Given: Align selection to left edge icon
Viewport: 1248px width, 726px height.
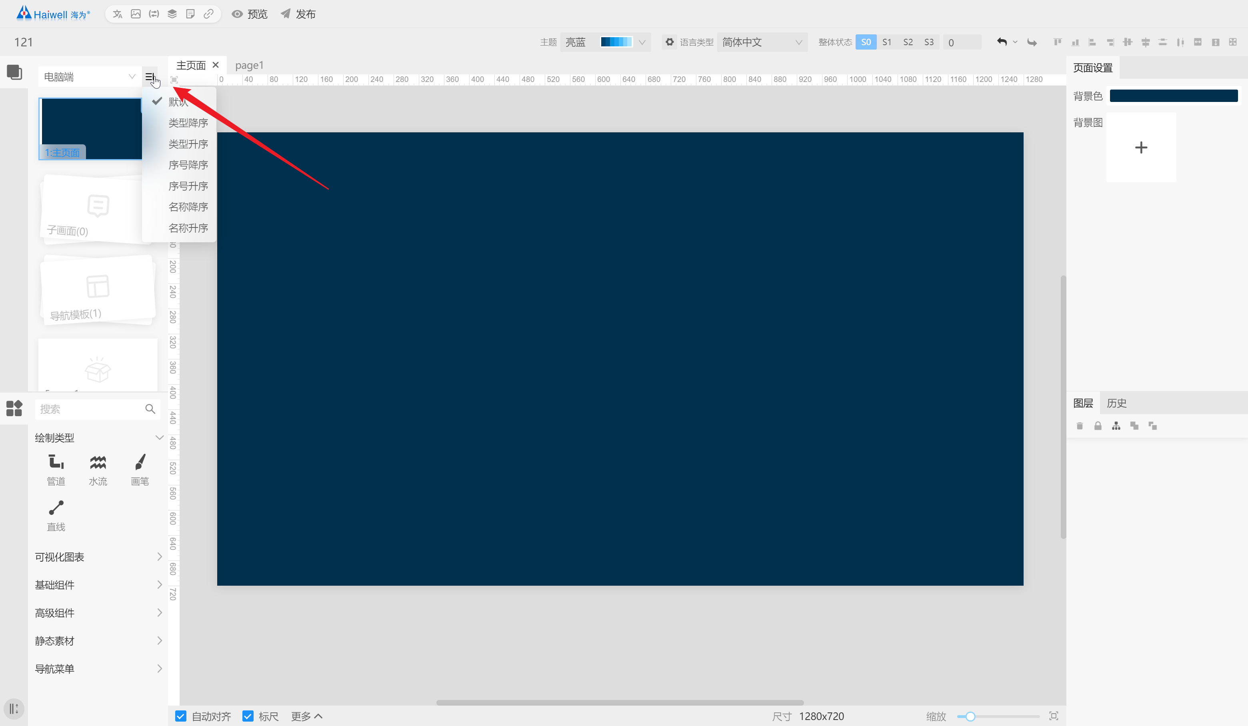Looking at the screenshot, I should 1092,42.
